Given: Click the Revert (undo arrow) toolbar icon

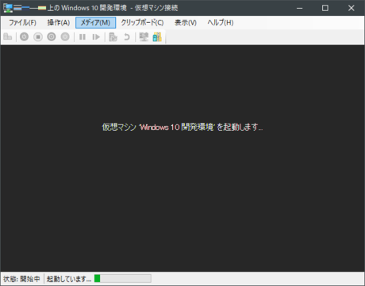Looking at the screenshot, I should point(127,36).
